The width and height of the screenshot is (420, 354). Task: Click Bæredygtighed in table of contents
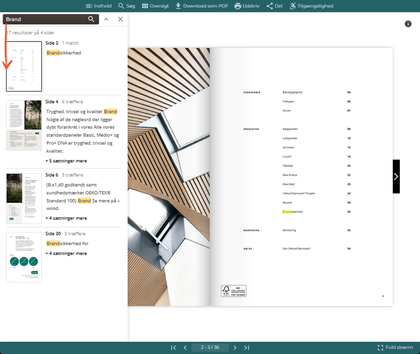click(292, 92)
